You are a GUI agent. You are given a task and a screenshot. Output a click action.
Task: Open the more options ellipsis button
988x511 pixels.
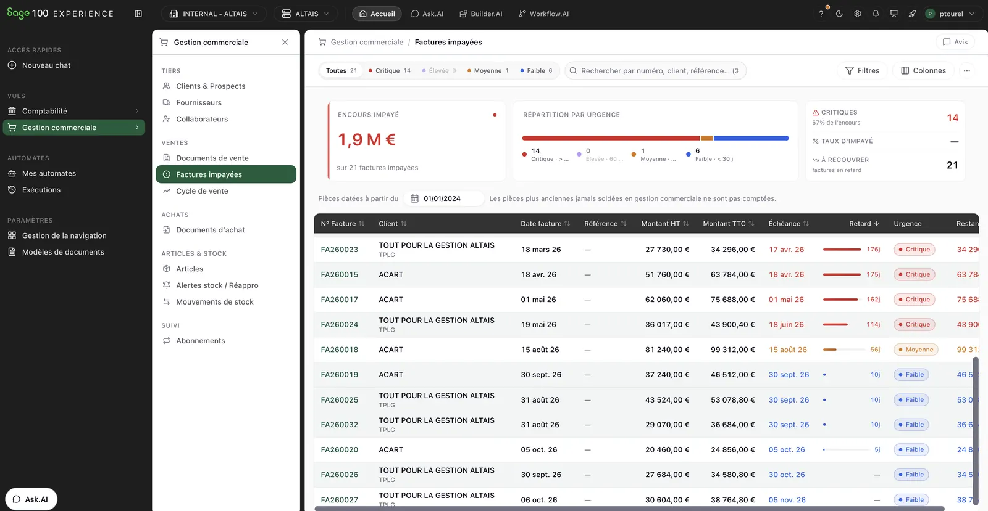[967, 70]
